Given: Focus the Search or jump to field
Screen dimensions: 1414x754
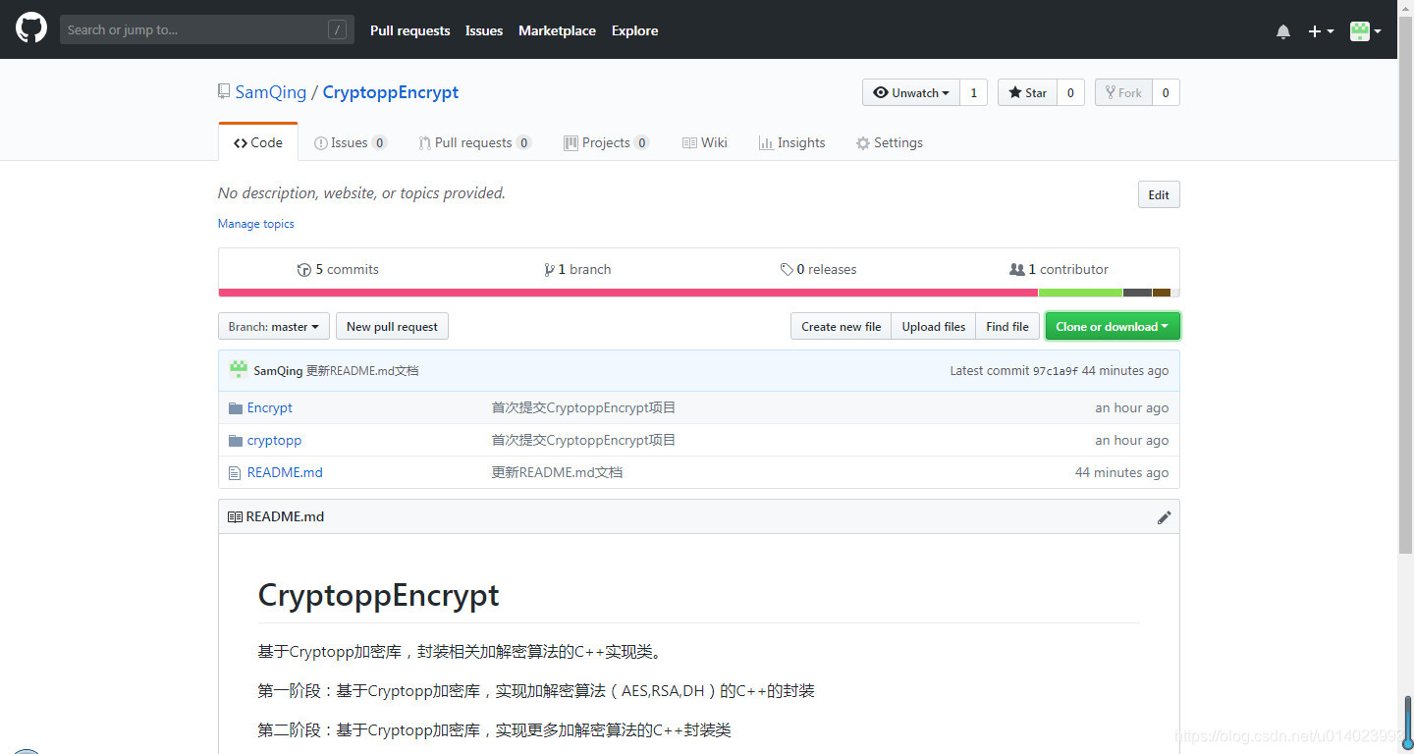Looking at the screenshot, I should (205, 30).
